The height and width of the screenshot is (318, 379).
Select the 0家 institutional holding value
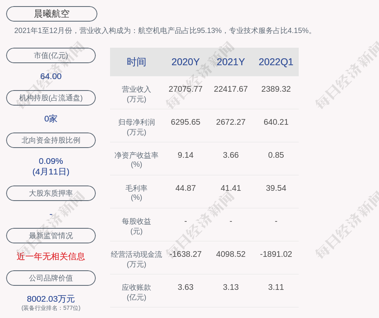point(51,119)
